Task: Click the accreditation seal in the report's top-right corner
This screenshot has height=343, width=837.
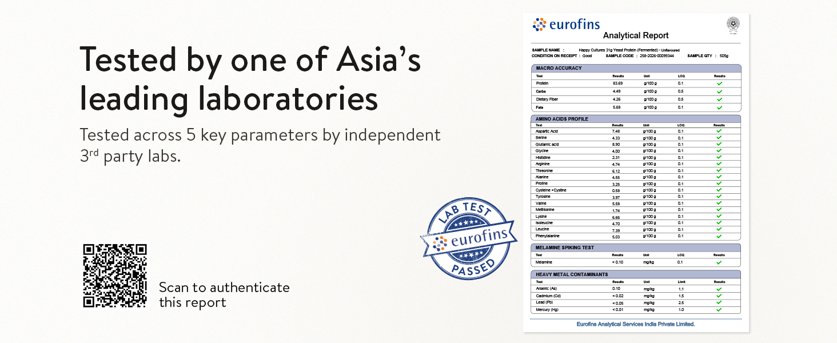Action: coord(732,25)
